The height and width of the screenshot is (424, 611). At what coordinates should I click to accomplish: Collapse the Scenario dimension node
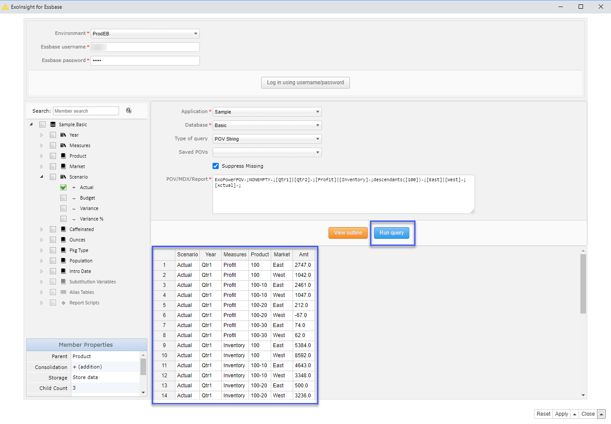click(42, 177)
